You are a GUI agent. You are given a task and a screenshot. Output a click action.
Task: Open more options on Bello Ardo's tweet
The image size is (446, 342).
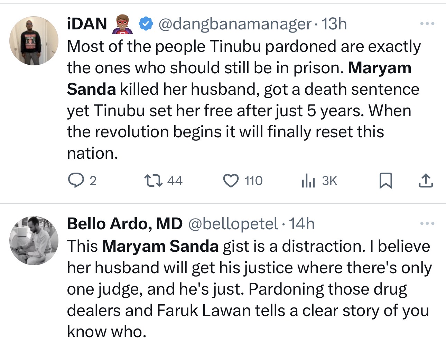coord(427,223)
